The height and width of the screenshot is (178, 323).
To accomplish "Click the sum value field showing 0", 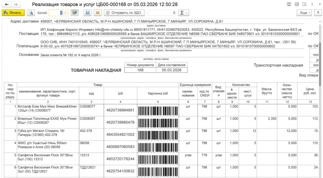I will point(162,13).
